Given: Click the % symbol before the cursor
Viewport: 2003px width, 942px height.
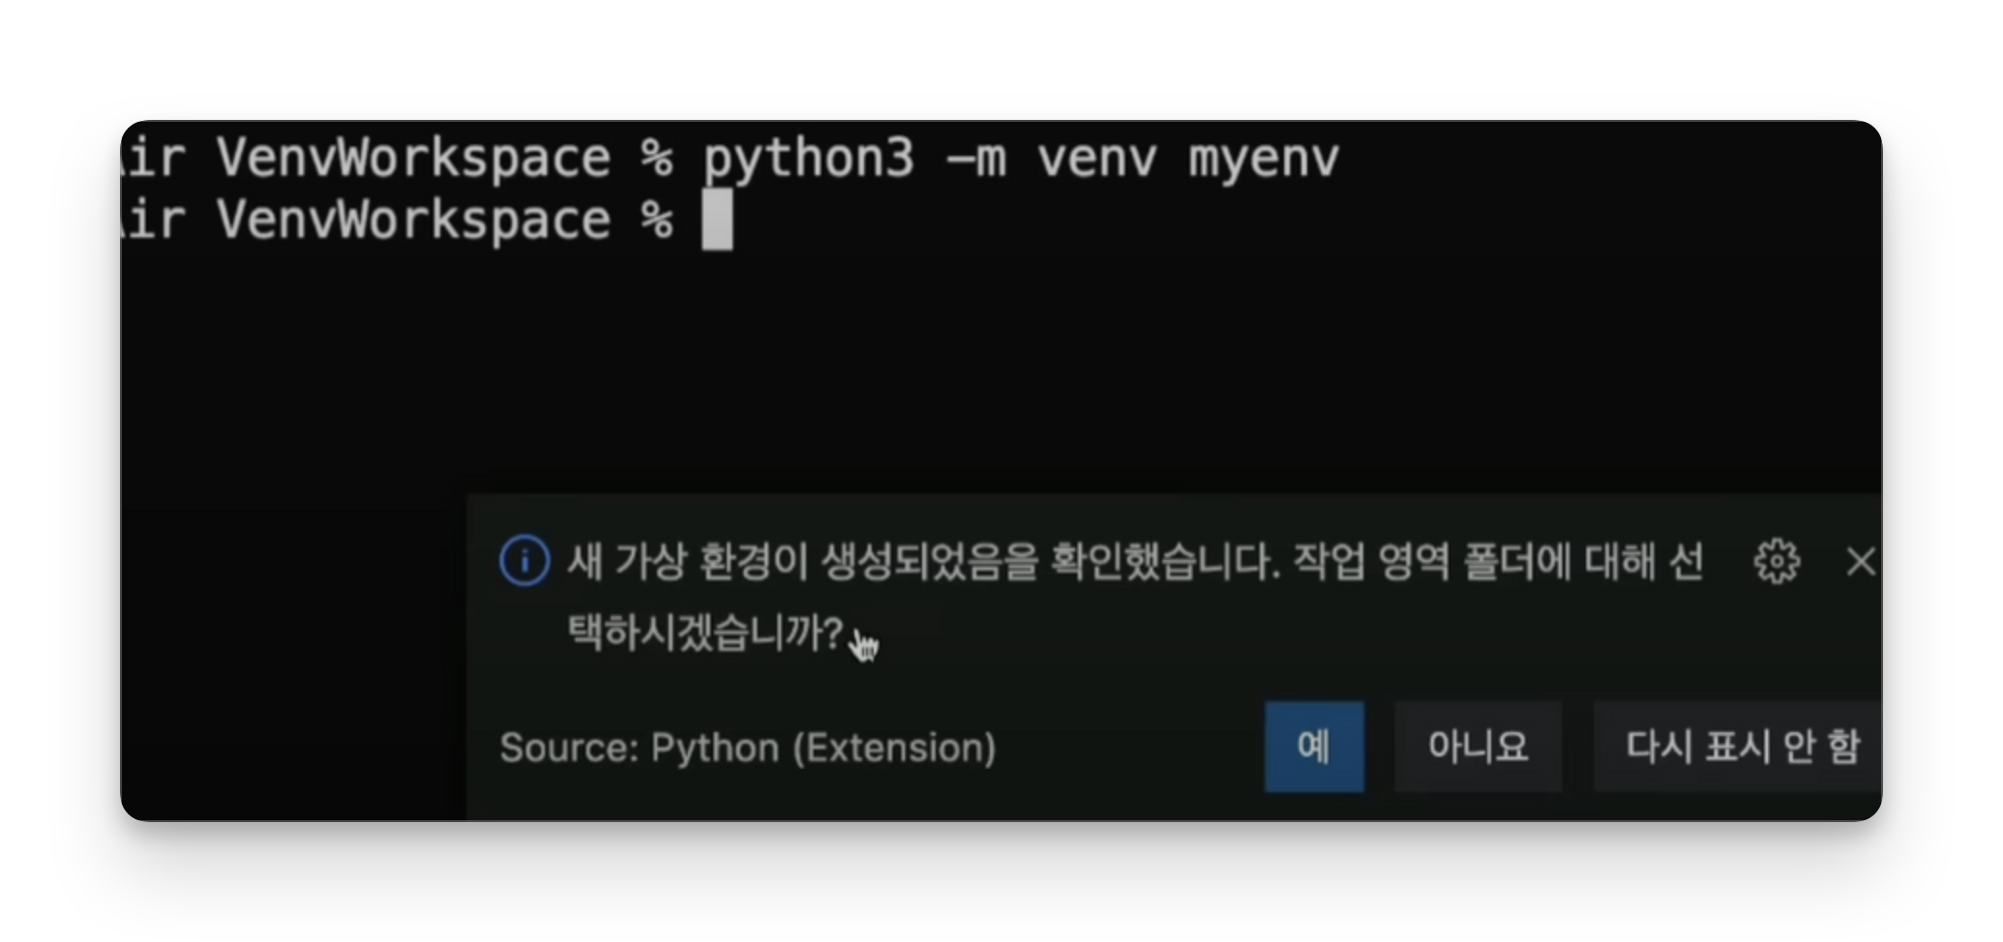Looking at the screenshot, I should click(x=657, y=220).
